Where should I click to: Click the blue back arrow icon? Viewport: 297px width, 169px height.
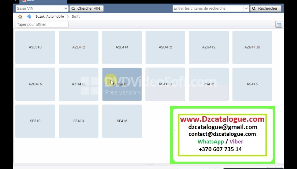tap(29, 17)
